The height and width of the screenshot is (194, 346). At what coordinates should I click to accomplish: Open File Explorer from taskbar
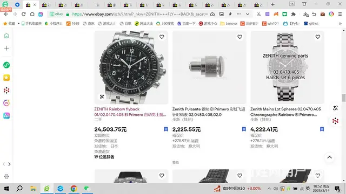tap(33, 189)
